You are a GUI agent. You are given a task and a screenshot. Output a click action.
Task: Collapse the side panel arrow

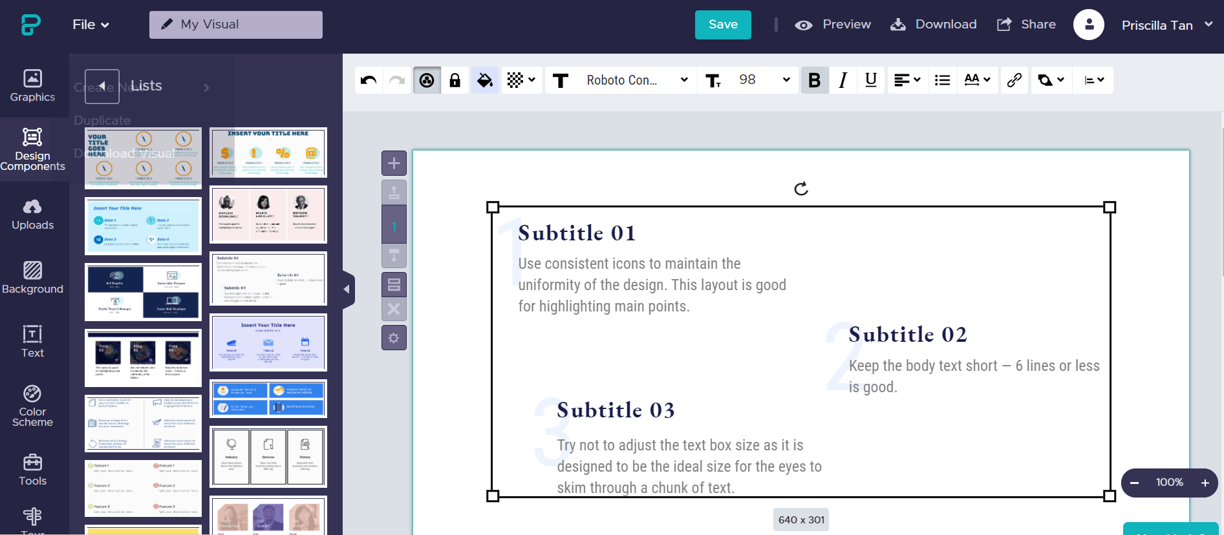(x=348, y=289)
